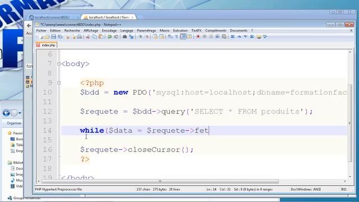Open the Paramétrage menu
This screenshot has width=359, height=202.
146,30
